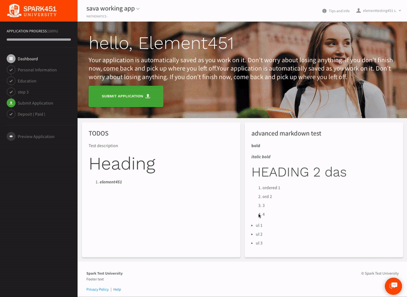The height and width of the screenshot is (297, 407).
Task: Toggle the Deposit ( Paid ) checkmark
Action: click(11, 114)
